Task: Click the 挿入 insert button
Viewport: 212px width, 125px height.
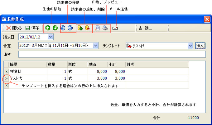Action: pos(200,46)
